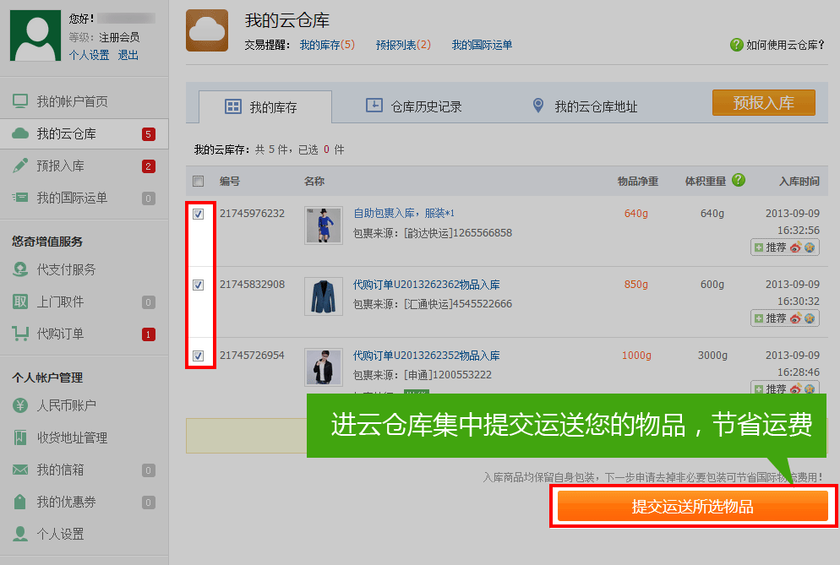
Task: Click item number 21745976232
Action: click(252, 214)
